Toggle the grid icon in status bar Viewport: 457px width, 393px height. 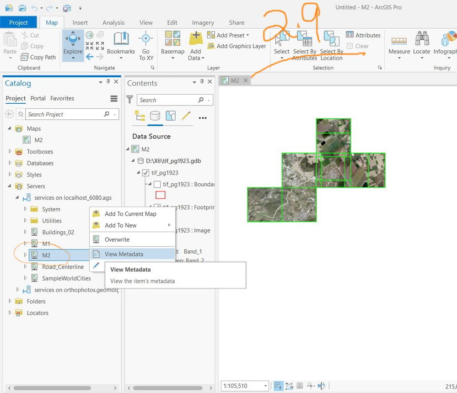tap(300, 386)
